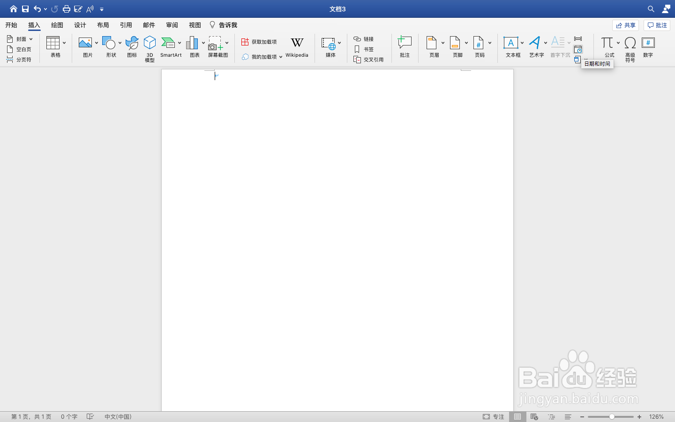Image resolution: width=675 pixels, height=422 pixels.
Task: Switch to the 邮件 tab
Action: 149,25
